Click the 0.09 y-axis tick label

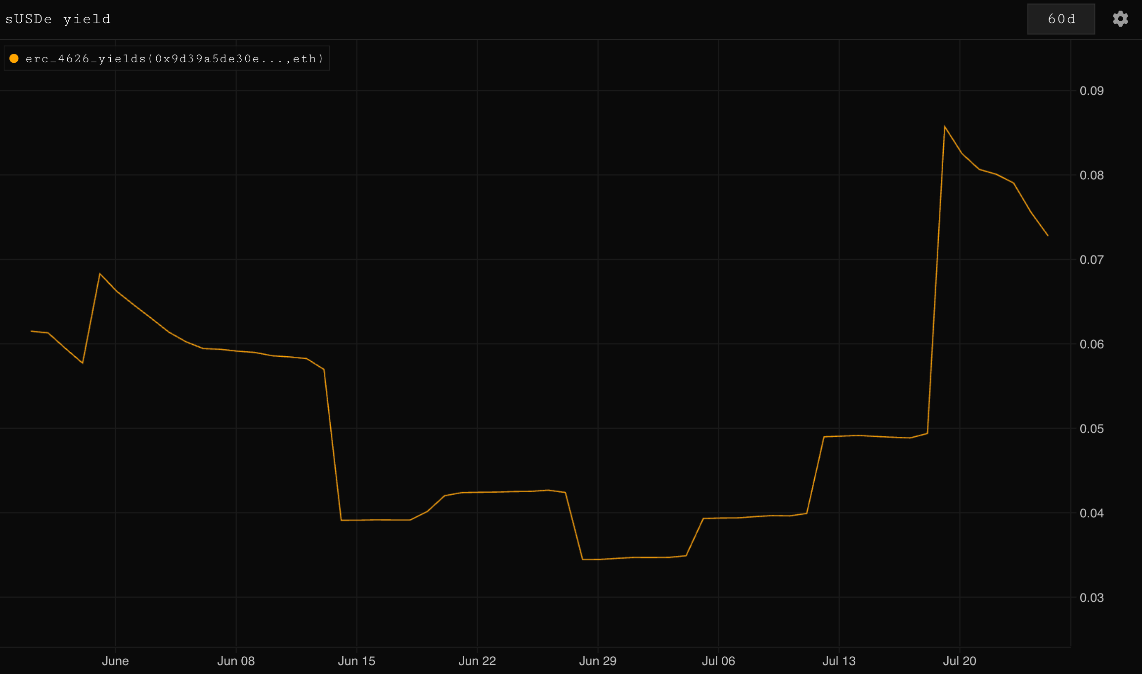[1092, 90]
